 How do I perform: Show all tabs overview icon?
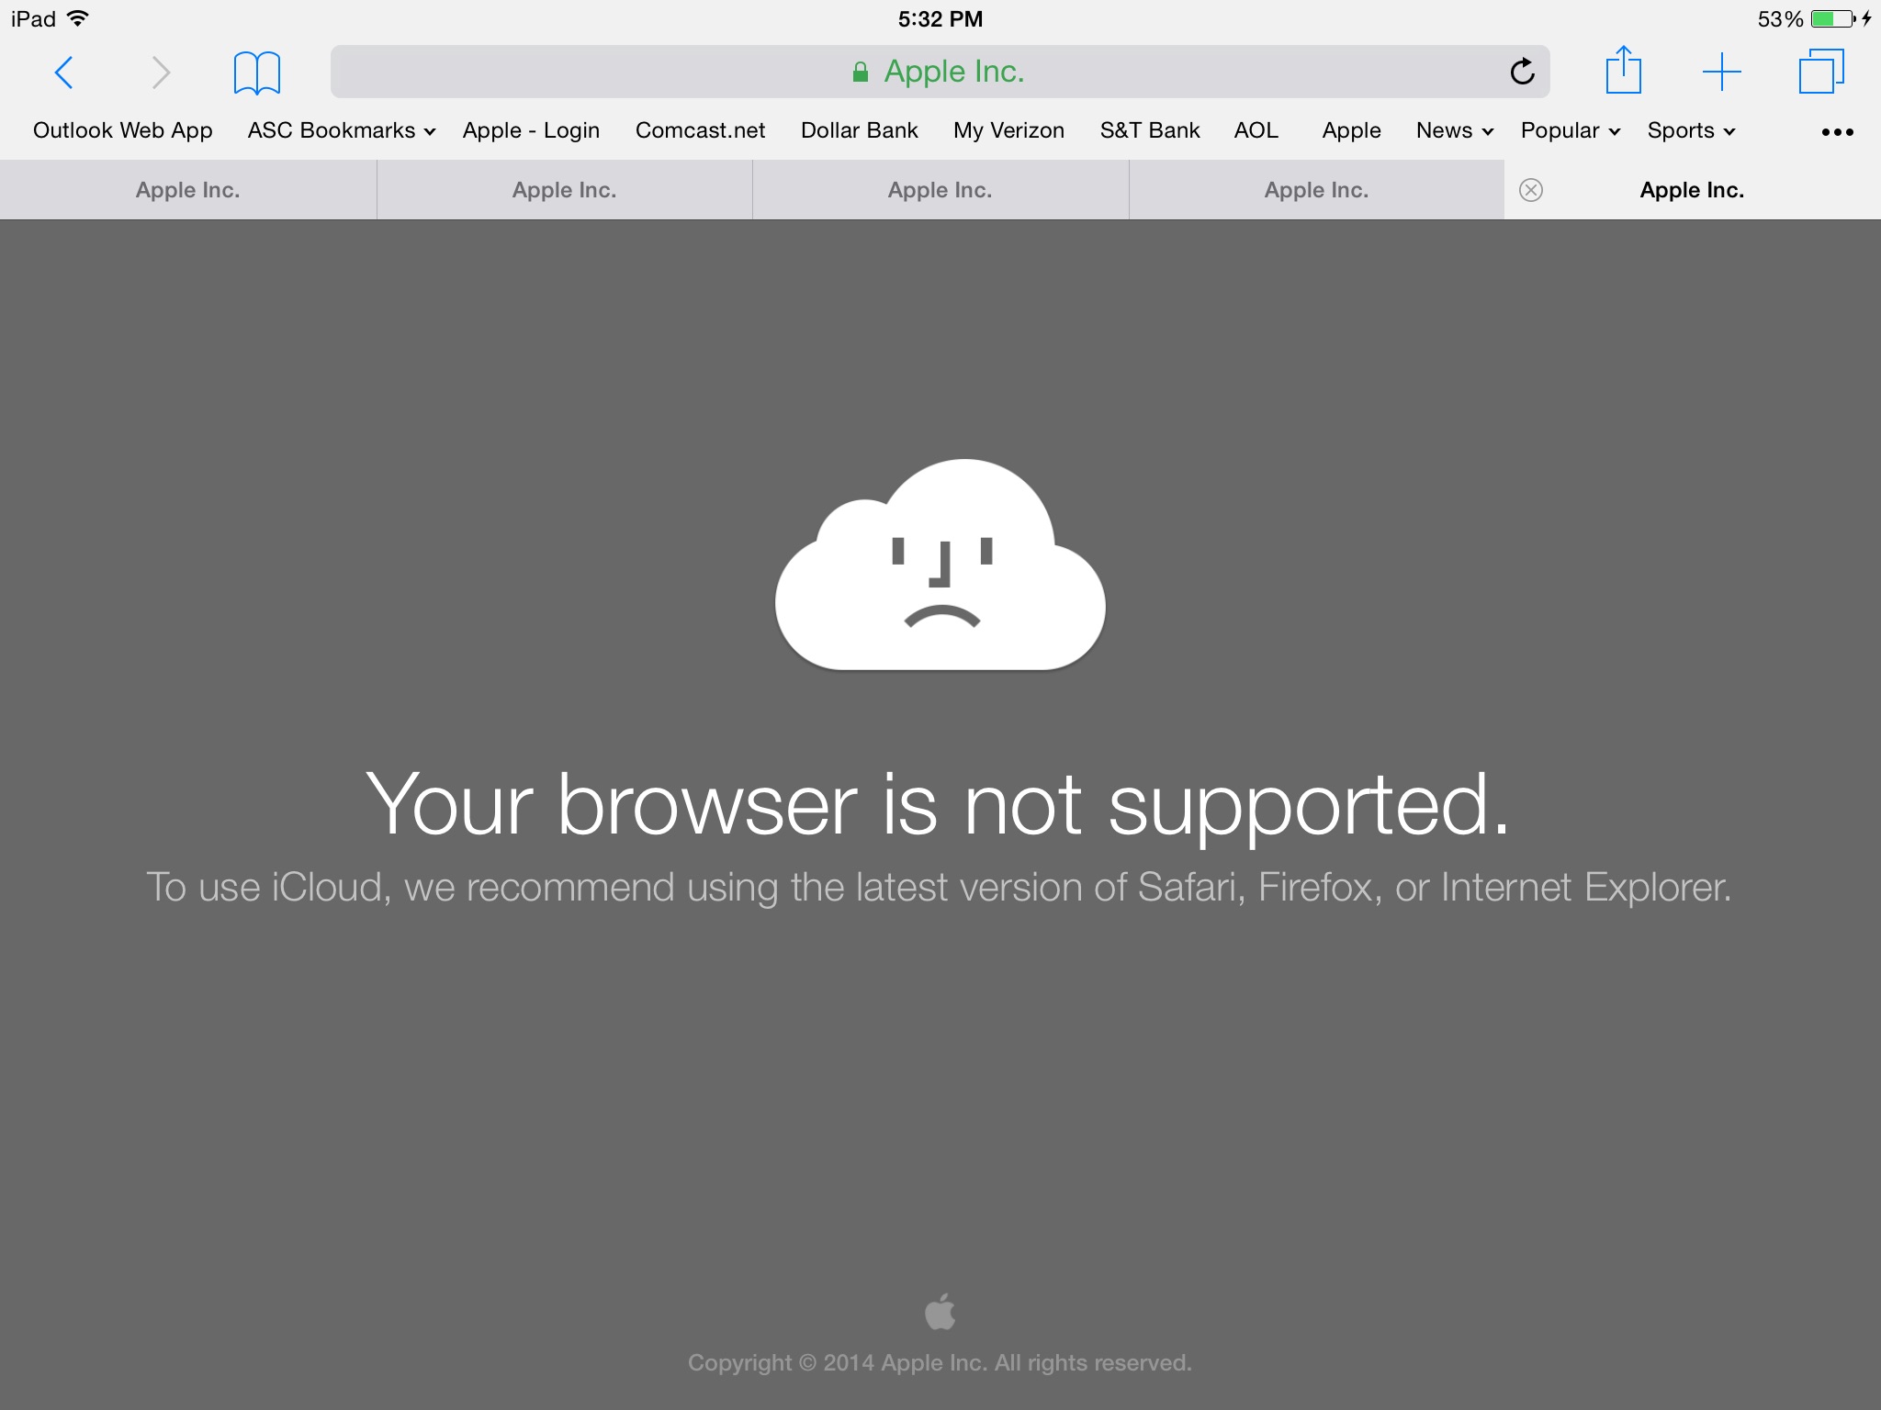(1820, 71)
